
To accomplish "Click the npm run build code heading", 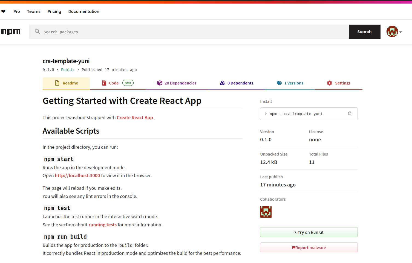I will pos(65,237).
